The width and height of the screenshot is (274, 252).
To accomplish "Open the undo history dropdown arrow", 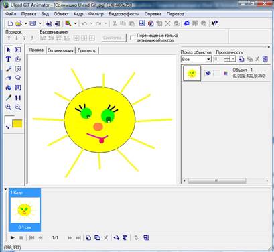I will [91, 23].
